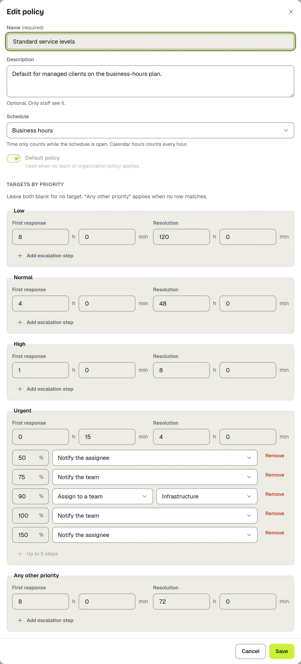Click Urgent first response hours field
Screen dimensions: 301x664
tap(41, 437)
